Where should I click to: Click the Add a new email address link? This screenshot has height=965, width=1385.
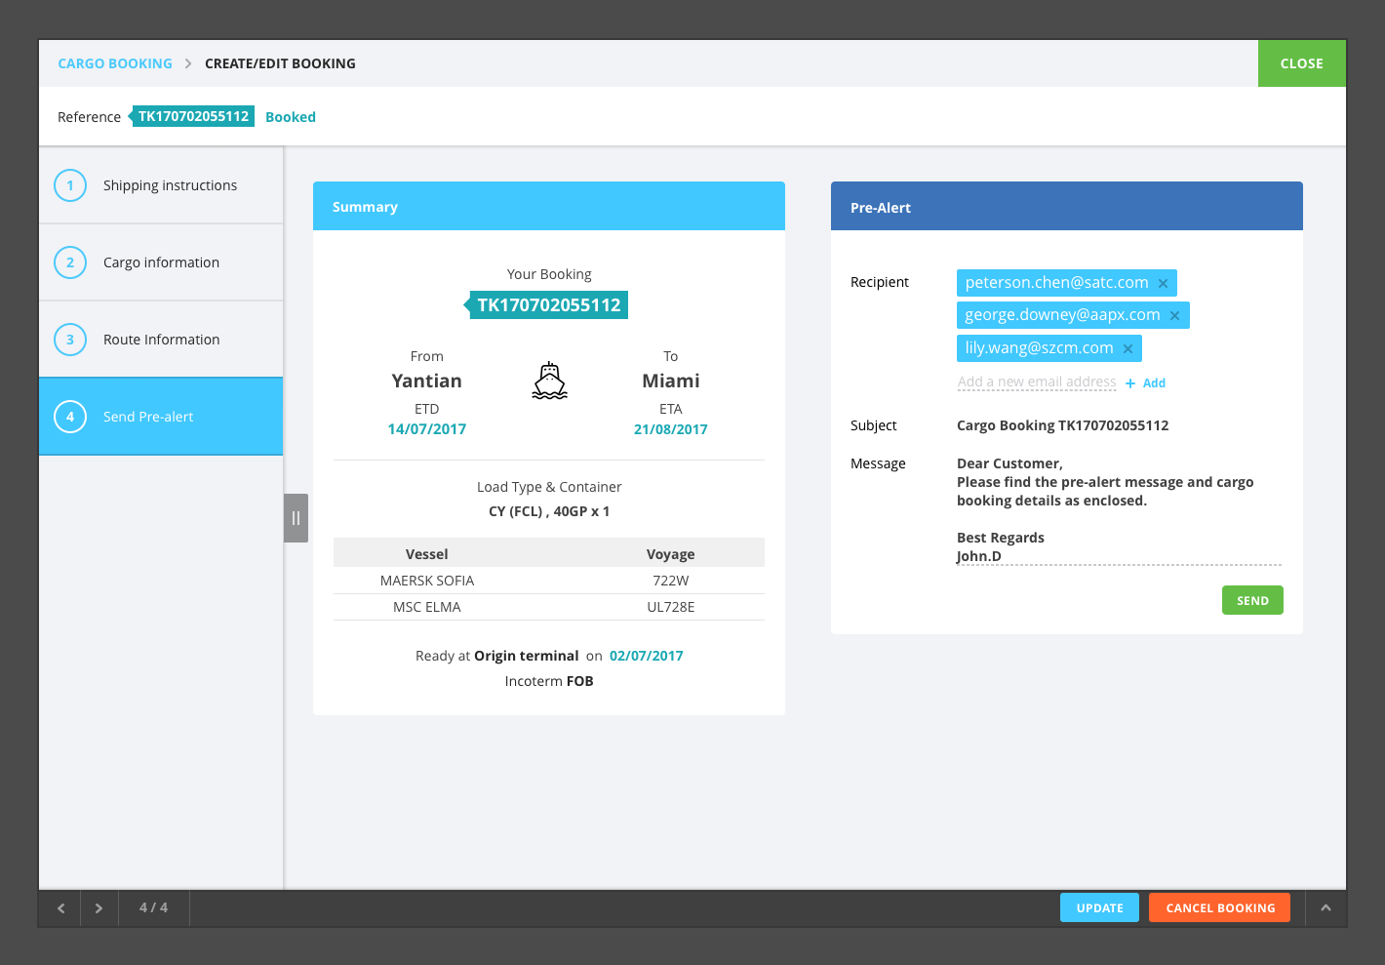click(x=1037, y=382)
